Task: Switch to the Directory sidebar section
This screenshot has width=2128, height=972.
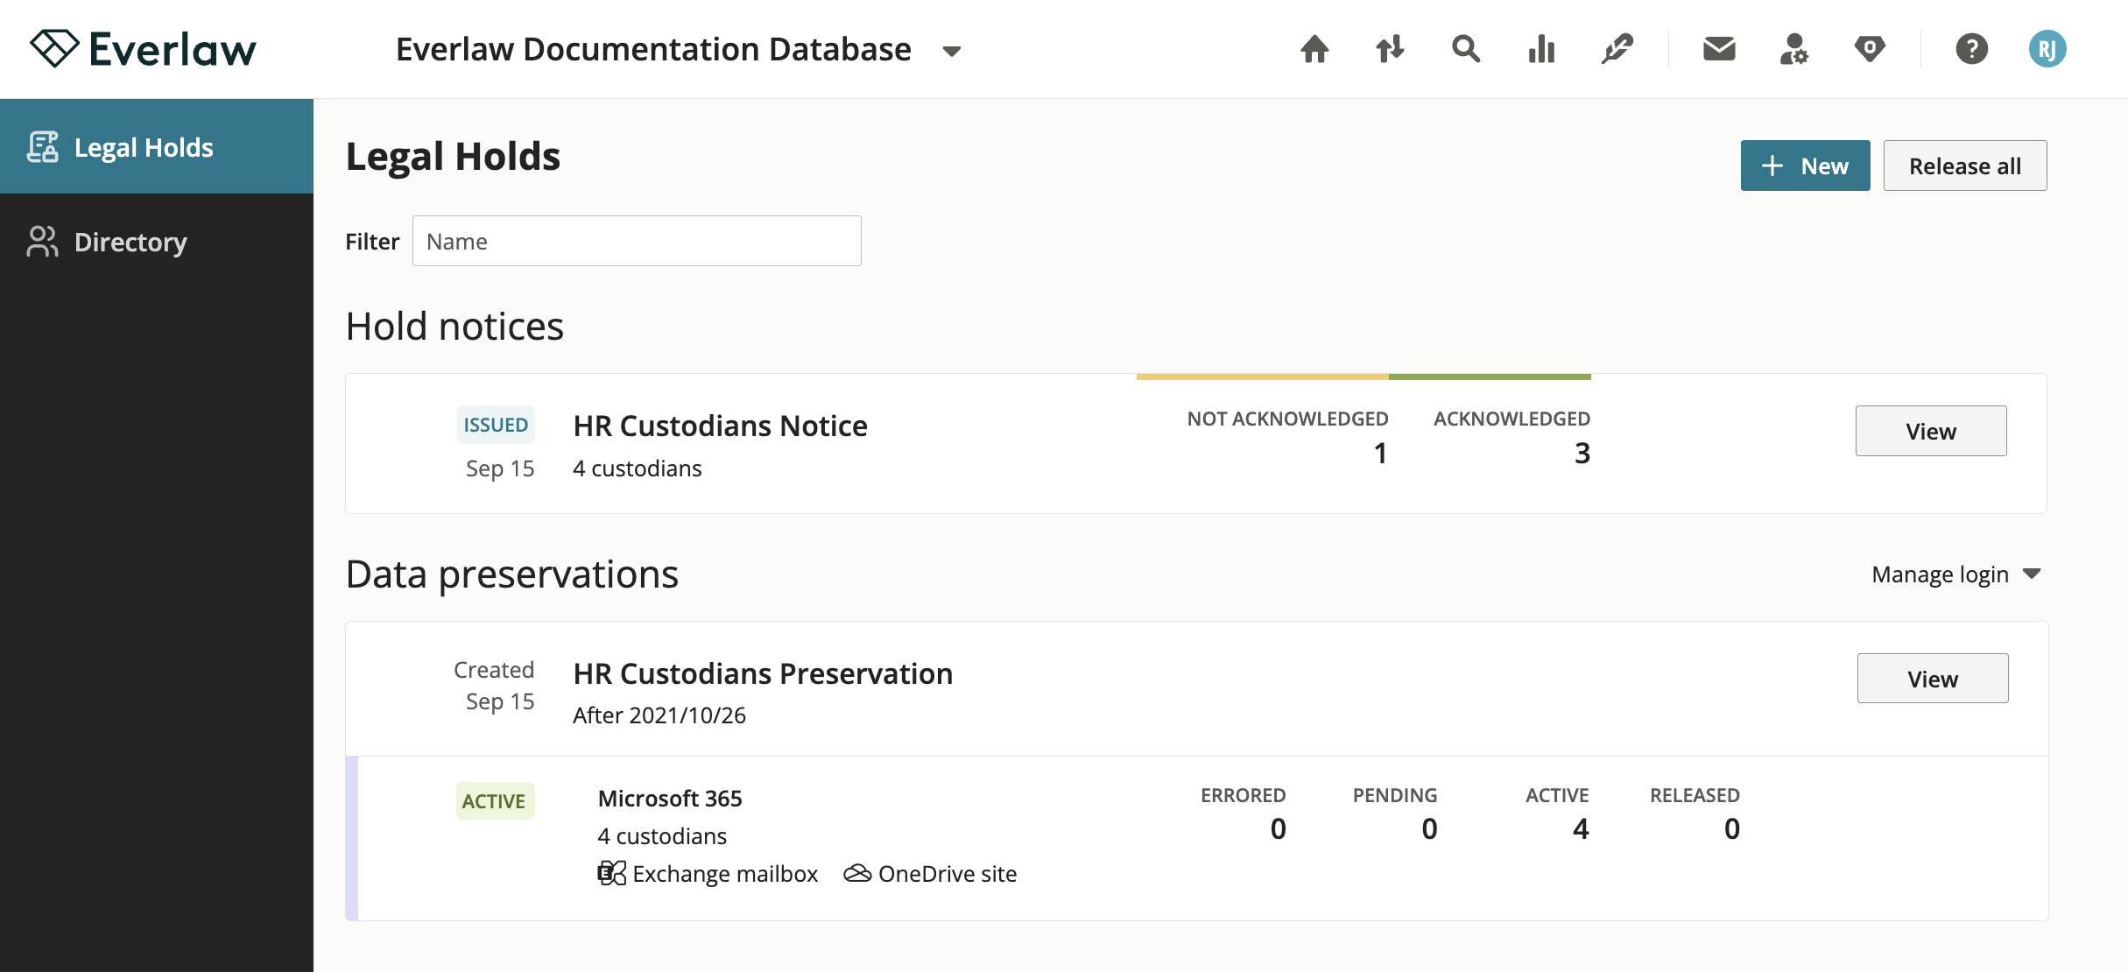Action: (130, 241)
